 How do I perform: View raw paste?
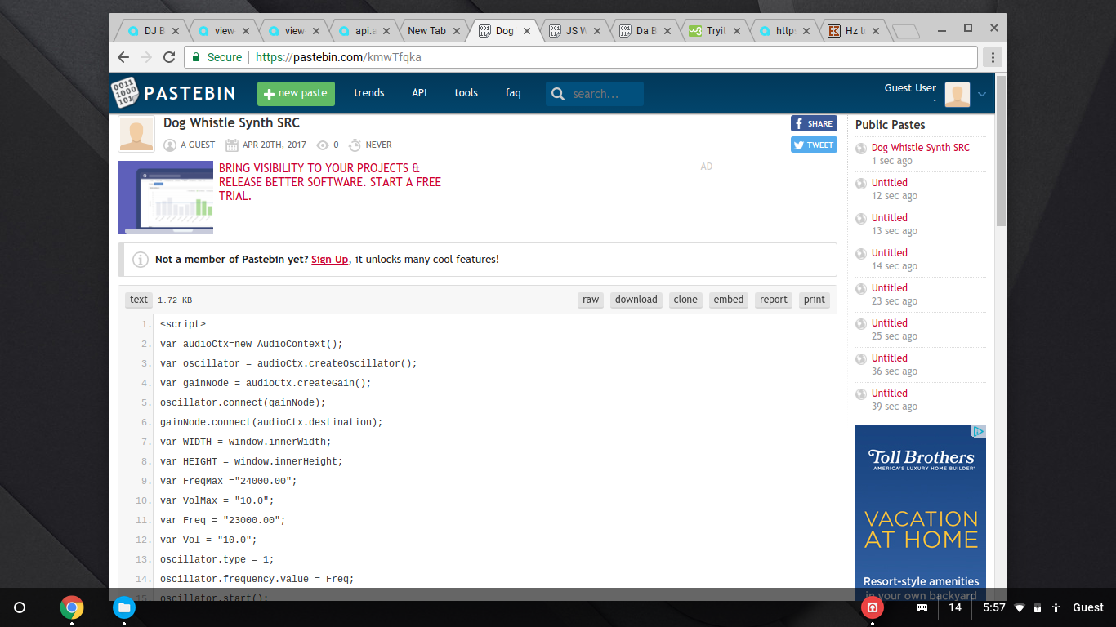click(x=591, y=300)
